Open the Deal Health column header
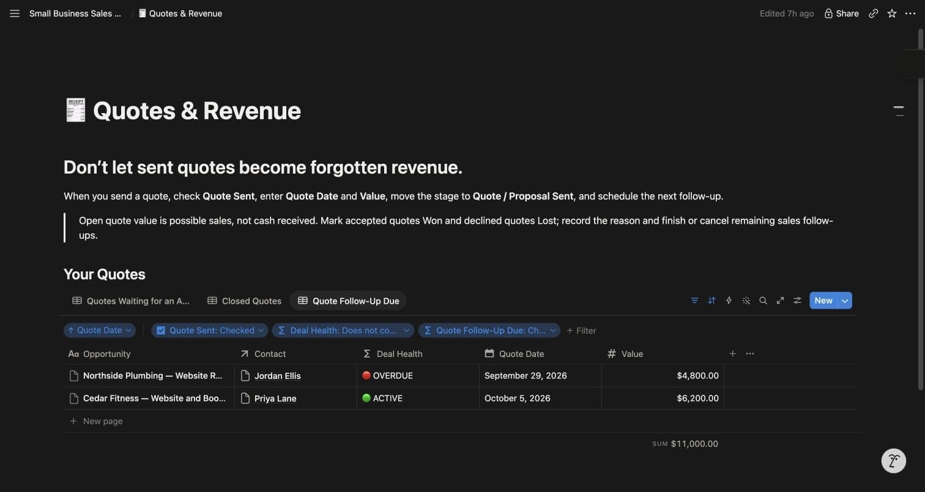The width and height of the screenshot is (925, 492). click(418, 354)
